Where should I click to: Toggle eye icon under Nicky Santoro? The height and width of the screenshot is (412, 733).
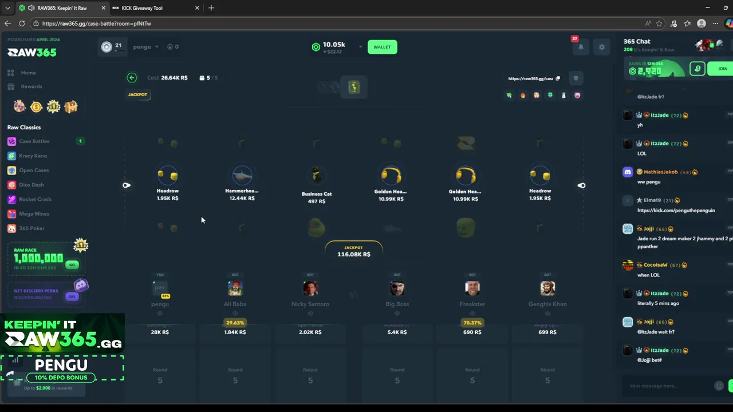pos(310,314)
